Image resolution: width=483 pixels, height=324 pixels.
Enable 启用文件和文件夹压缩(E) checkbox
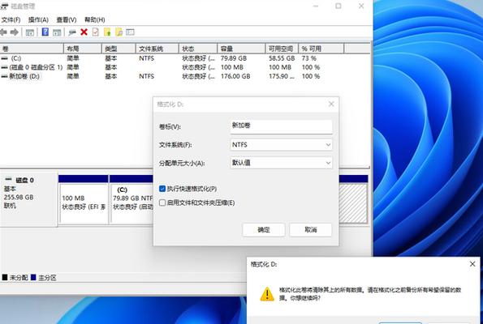click(162, 202)
